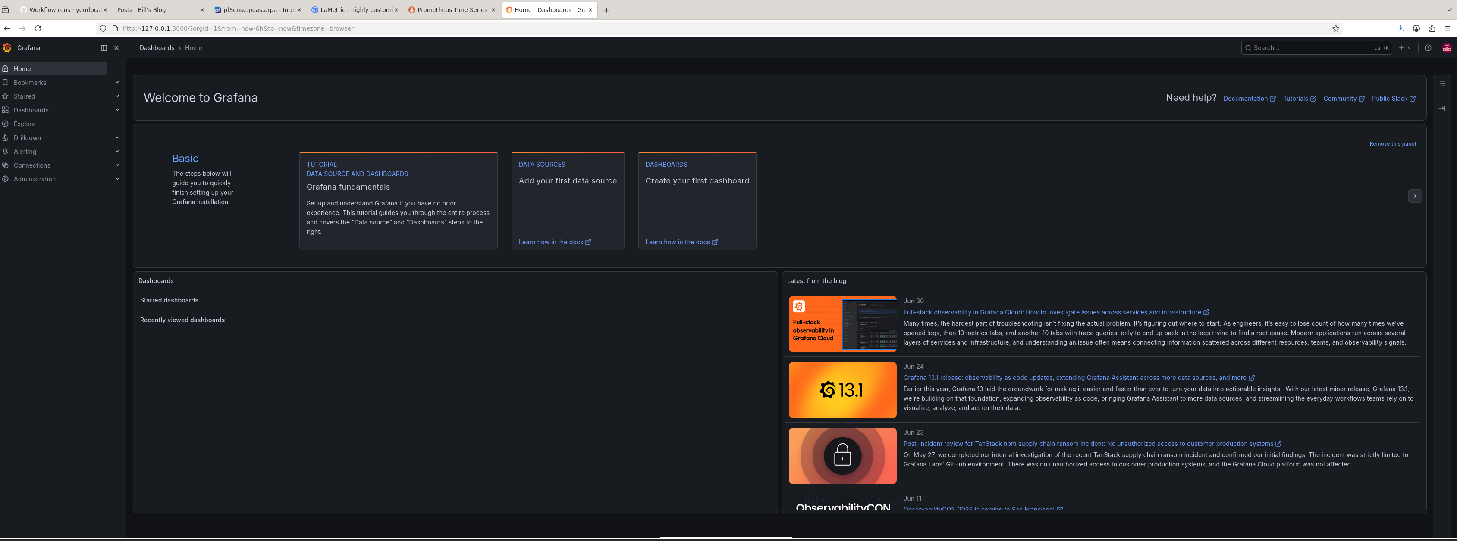
Task: Open the Public Slack link
Action: pyautogui.click(x=1393, y=99)
